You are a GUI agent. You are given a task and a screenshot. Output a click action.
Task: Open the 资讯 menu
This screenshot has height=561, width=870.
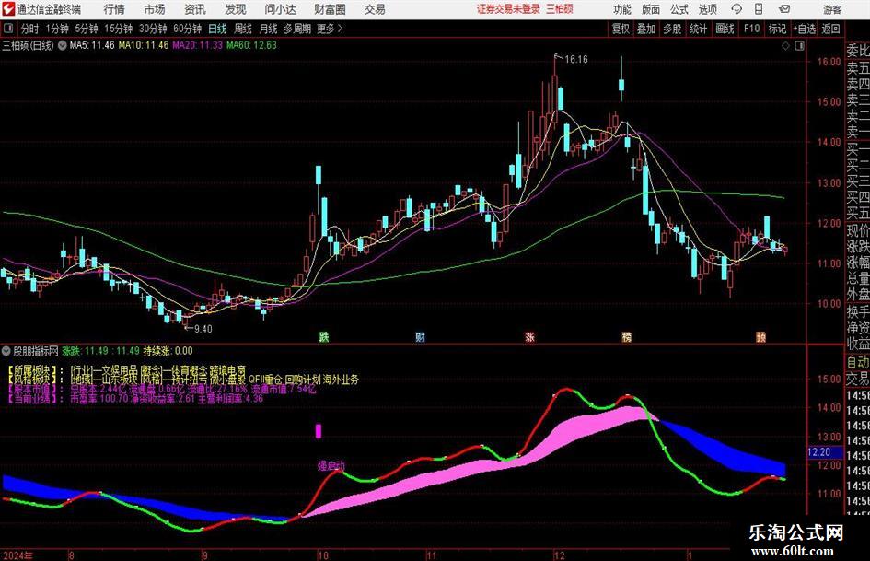point(195,9)
